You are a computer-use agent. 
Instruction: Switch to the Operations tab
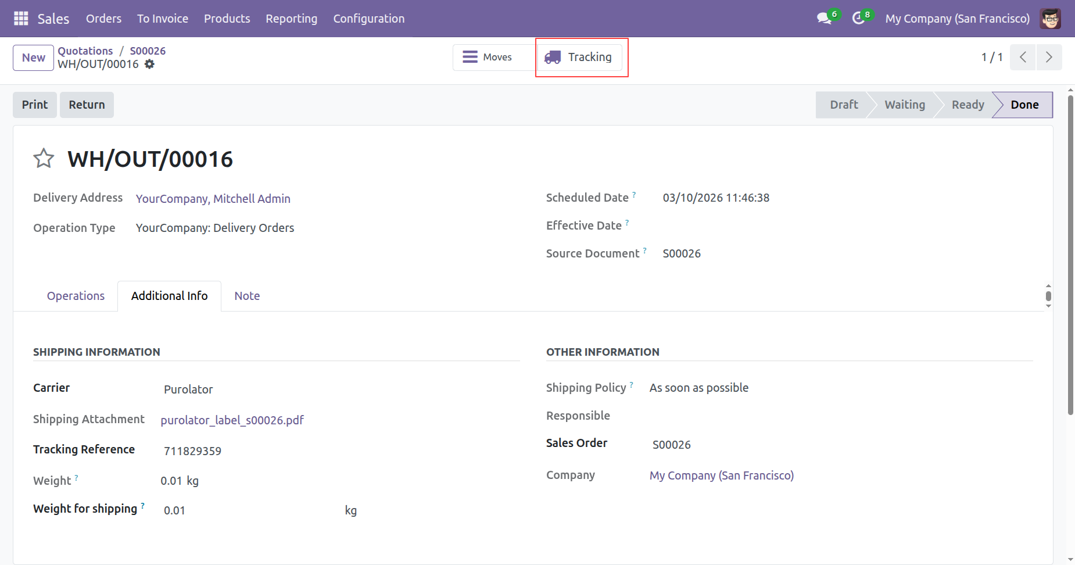76,296
